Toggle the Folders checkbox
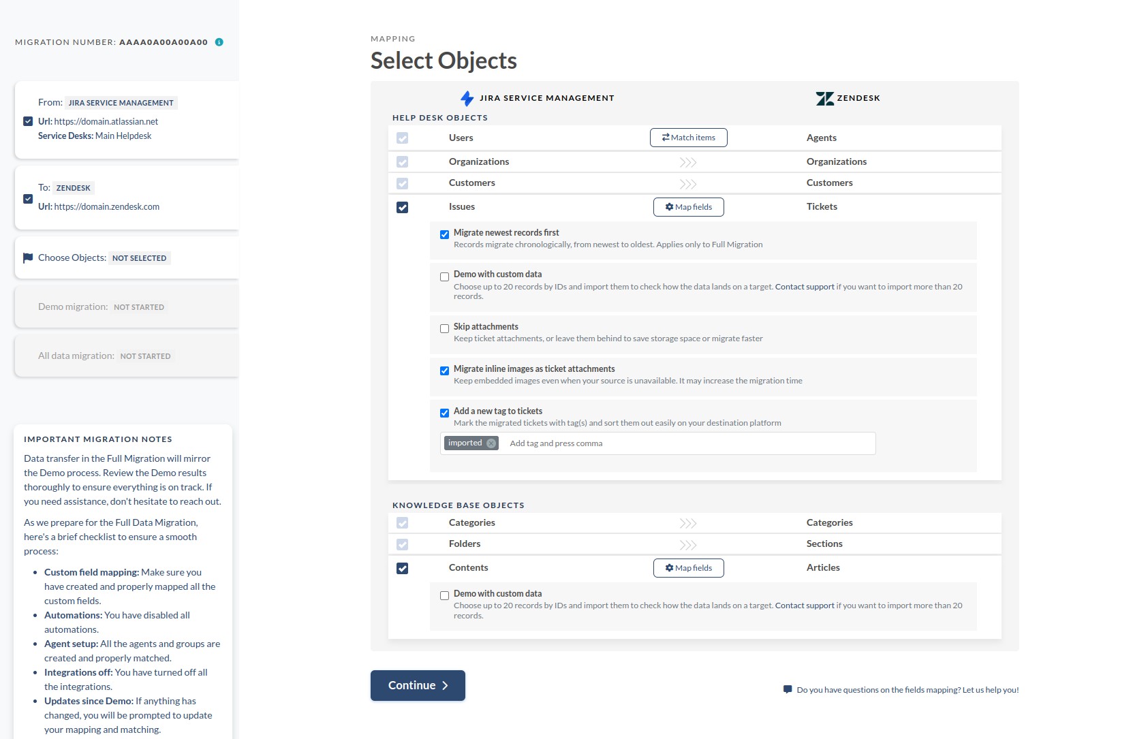Viewport: 1133px width, 739px height. tap(403, 545)
